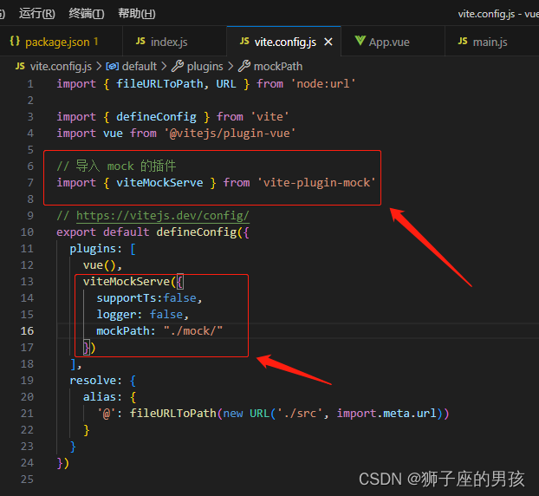The width and height of the screenshot is (539, 496).
Task: Click the JS icon on main.js tab
Action: pyautogui.click(x=463, y=42)
